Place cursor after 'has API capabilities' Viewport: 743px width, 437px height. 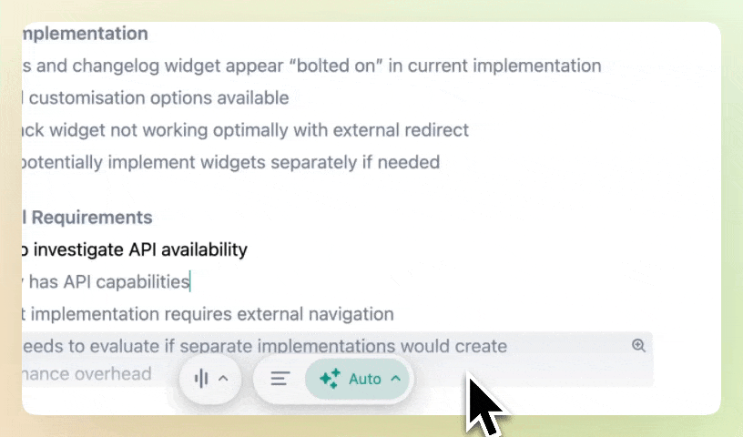click(x=190, y=282)
